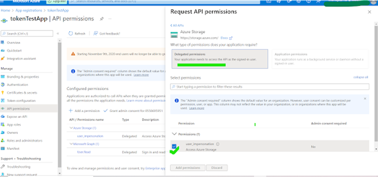Refresh the API permissions list
Screen dimensions: 378x177
(x=77, y=33)
